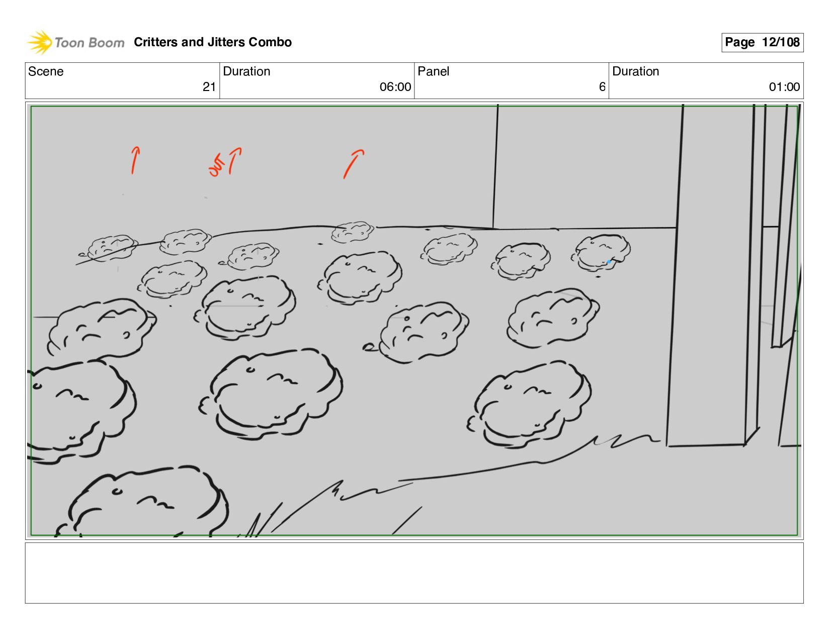This screenshot has height=641, width=830.
Task: Click the storyboard panel thumbnail image
Action: 414,321
